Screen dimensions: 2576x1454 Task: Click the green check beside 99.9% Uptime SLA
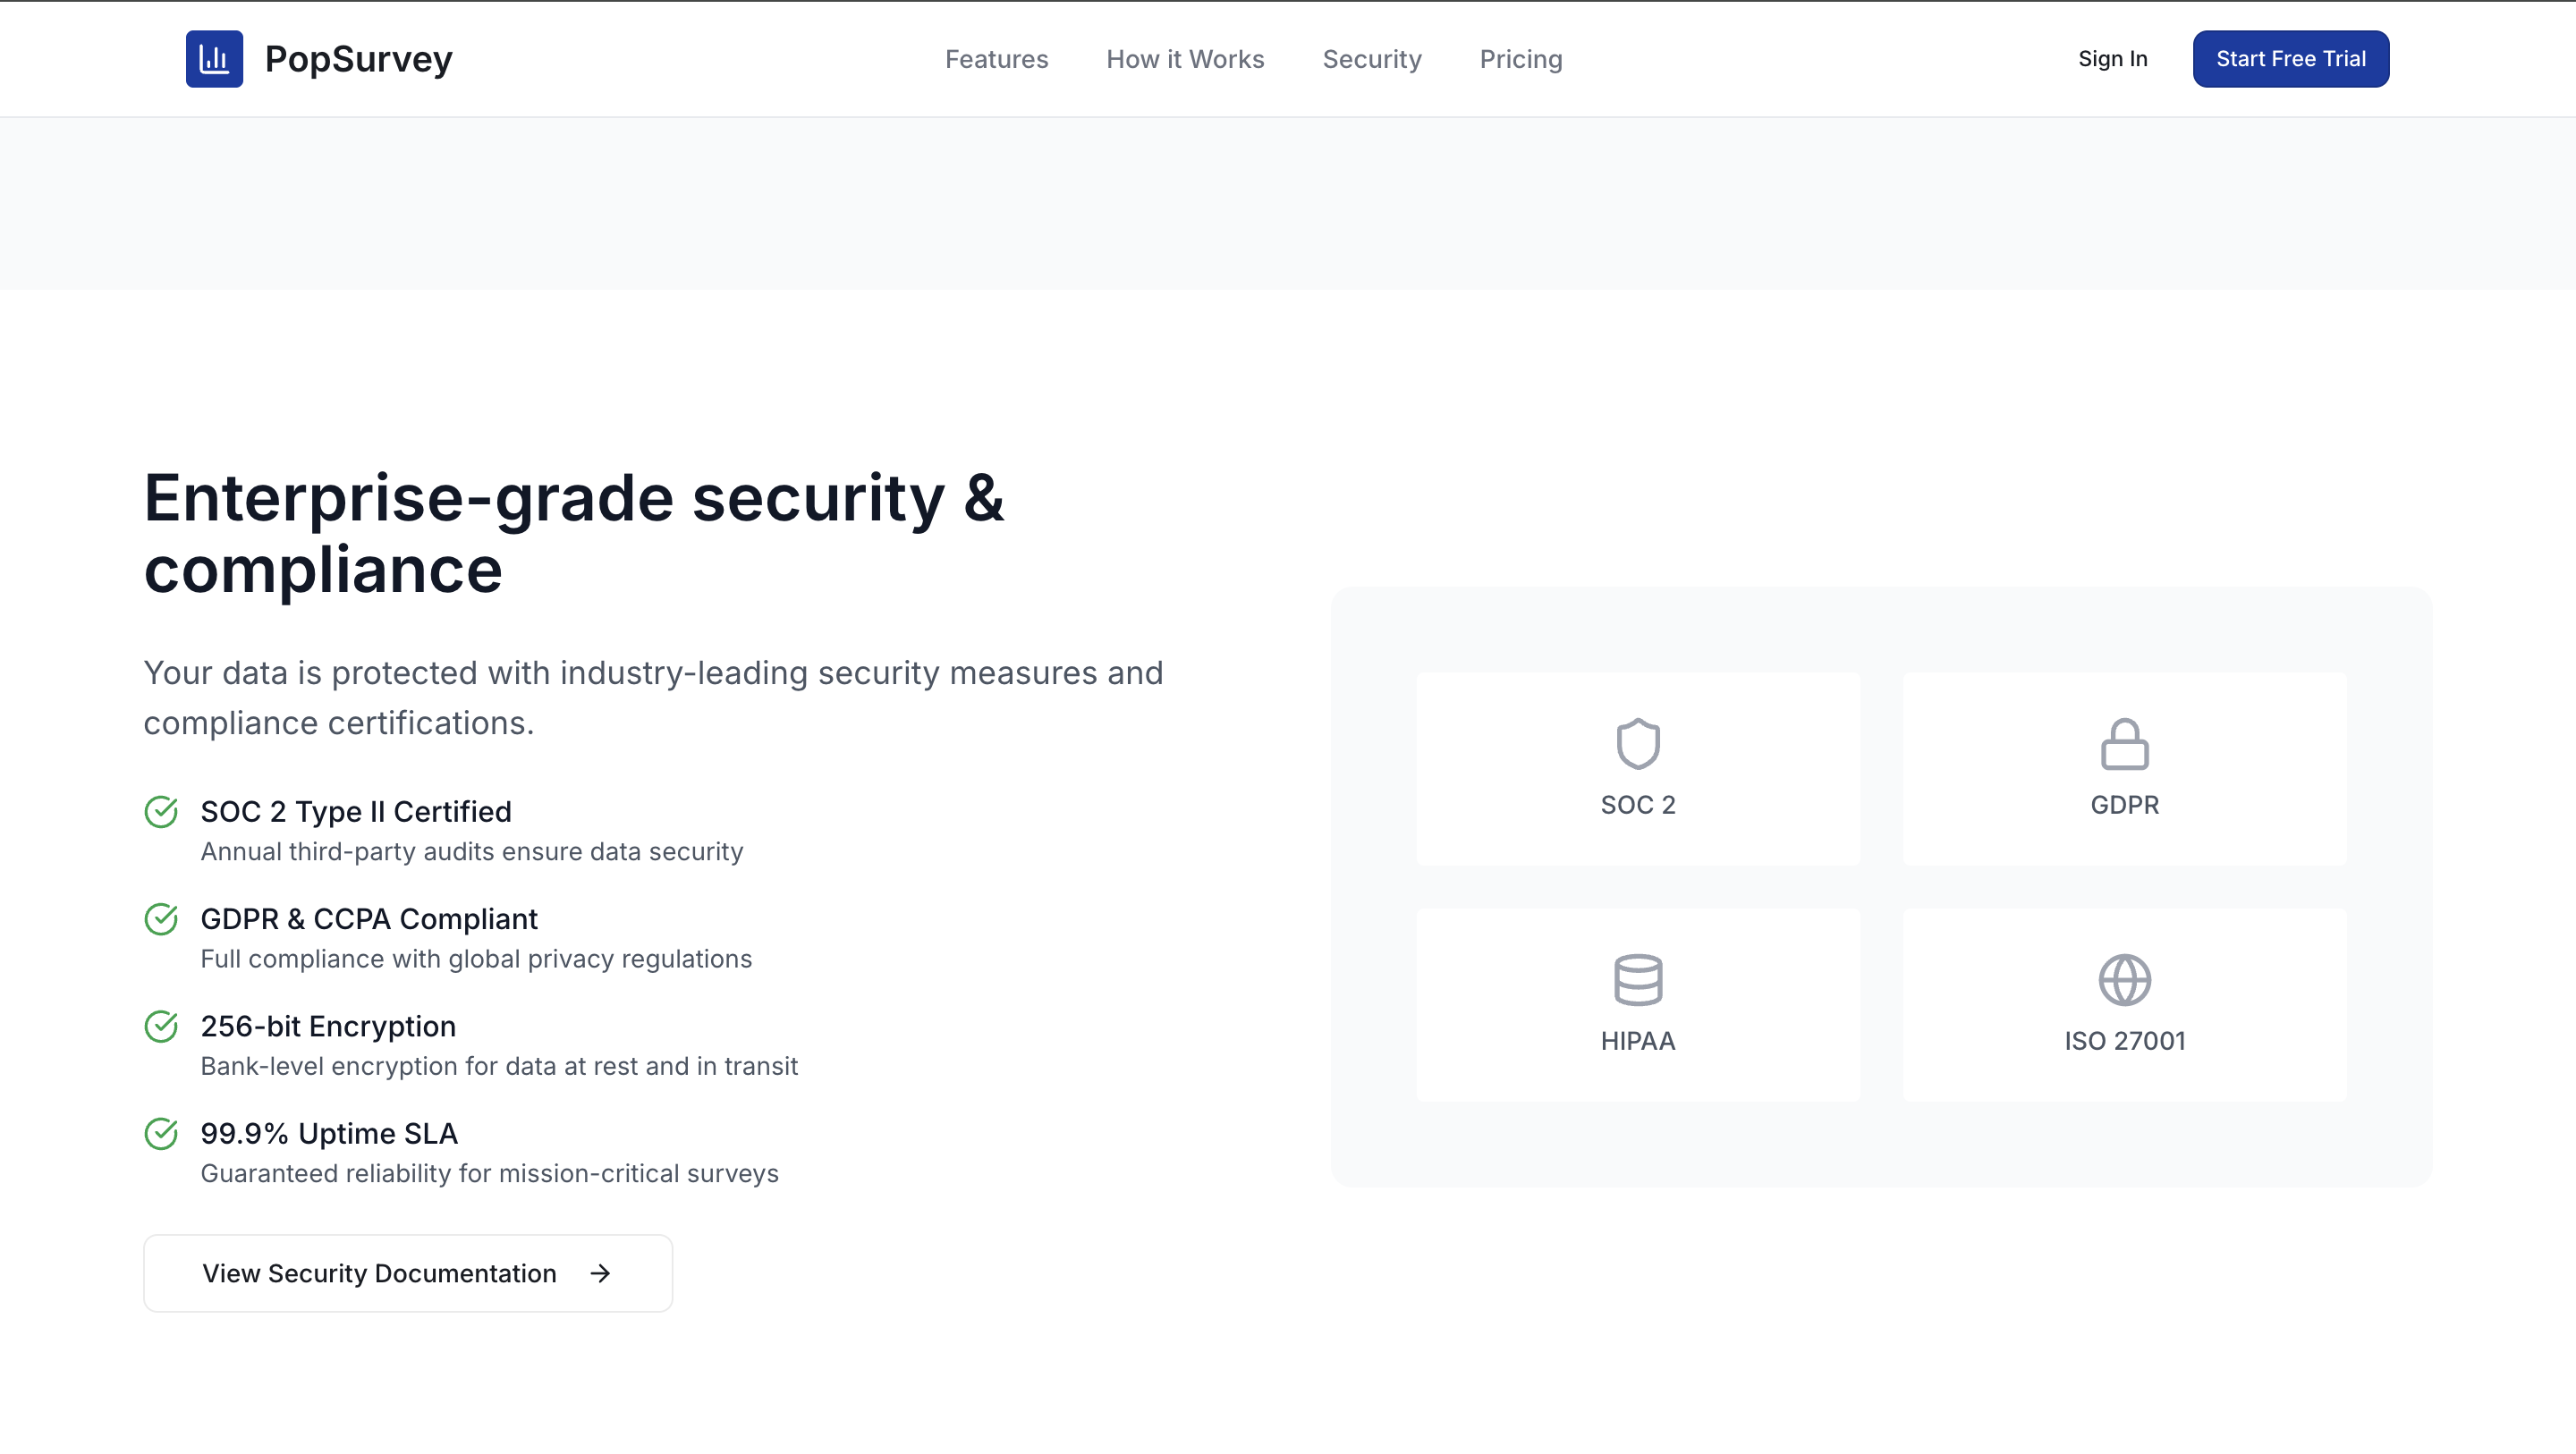pos(161,1134)
